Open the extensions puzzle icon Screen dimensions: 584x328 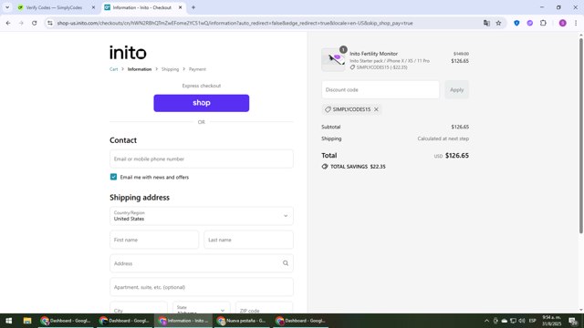[x=543, y=23]
